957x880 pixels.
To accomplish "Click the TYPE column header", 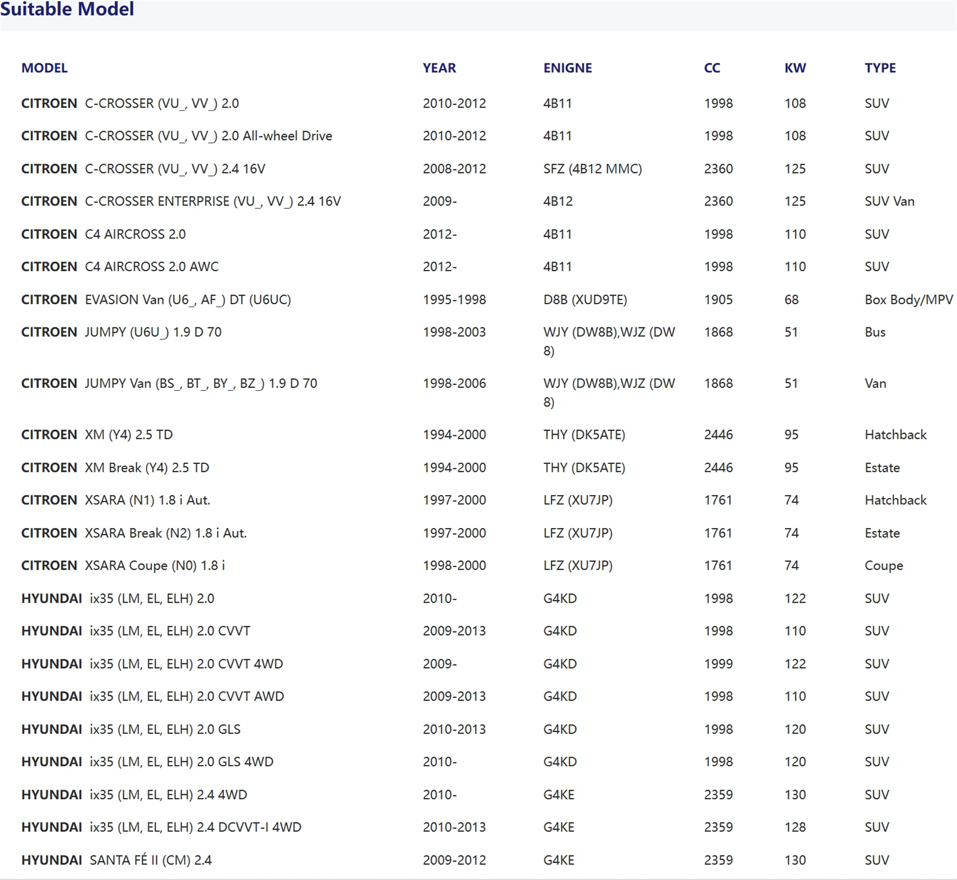I will 880,68.
